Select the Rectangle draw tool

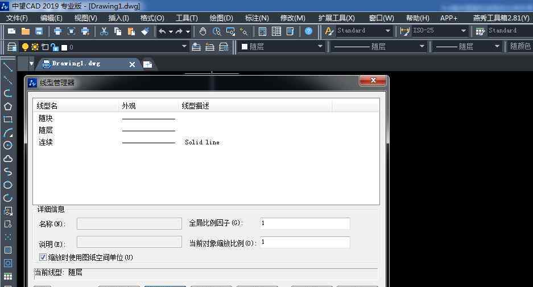pyautogui.click(x=8, y=119)
